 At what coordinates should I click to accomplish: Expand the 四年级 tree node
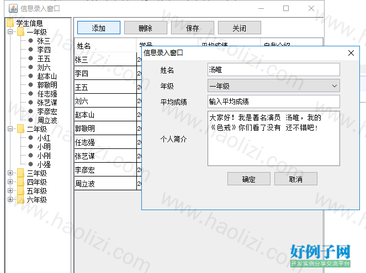pyautogui.click(x=10, y=181)
